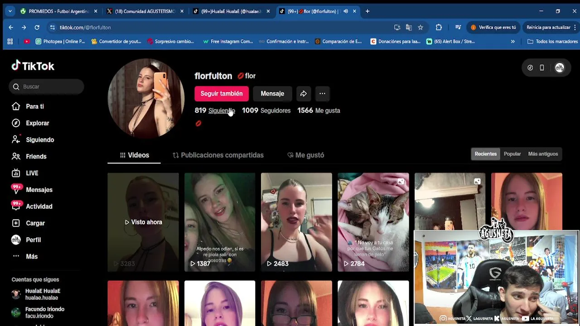580x326 pixels.
Task: Open Siguiendo in the sidebar
Action: coord(33,140)
